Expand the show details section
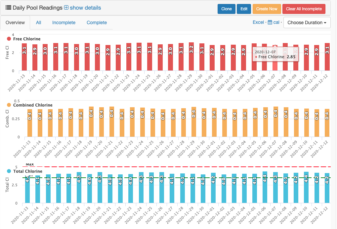 click(85, 8)
